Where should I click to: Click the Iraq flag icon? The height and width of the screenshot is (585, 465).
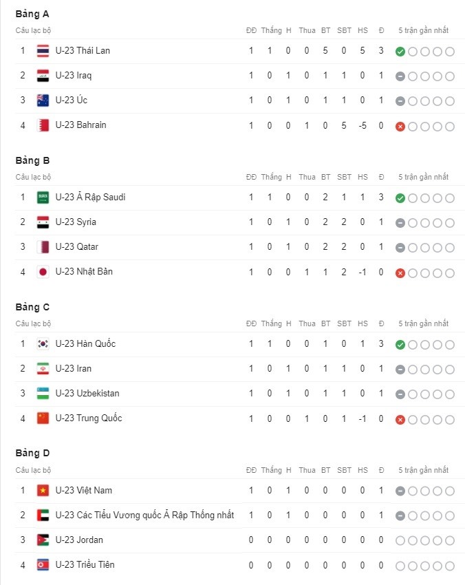(x=43, y=76)
